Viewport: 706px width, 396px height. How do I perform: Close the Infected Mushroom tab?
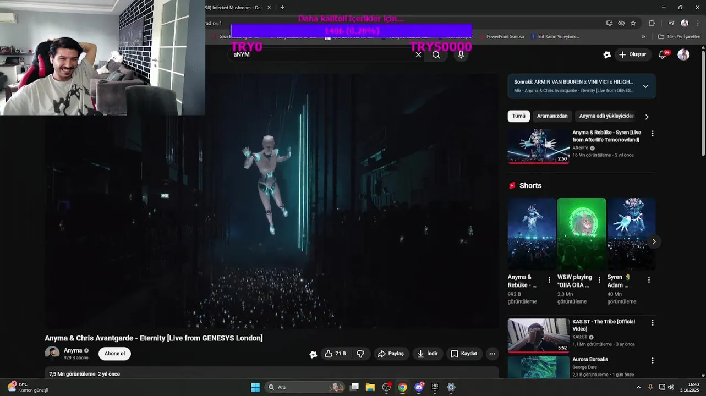click(x=269, y=8)
